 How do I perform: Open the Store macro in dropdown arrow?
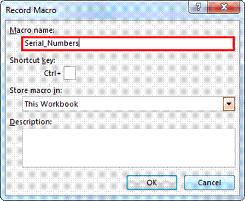(x=229, y=104)
